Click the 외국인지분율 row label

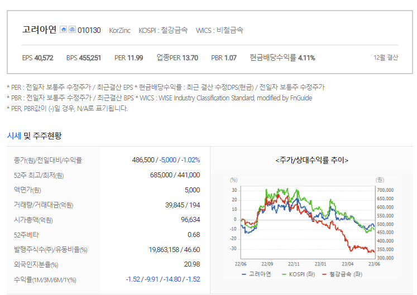click(36, 264)
